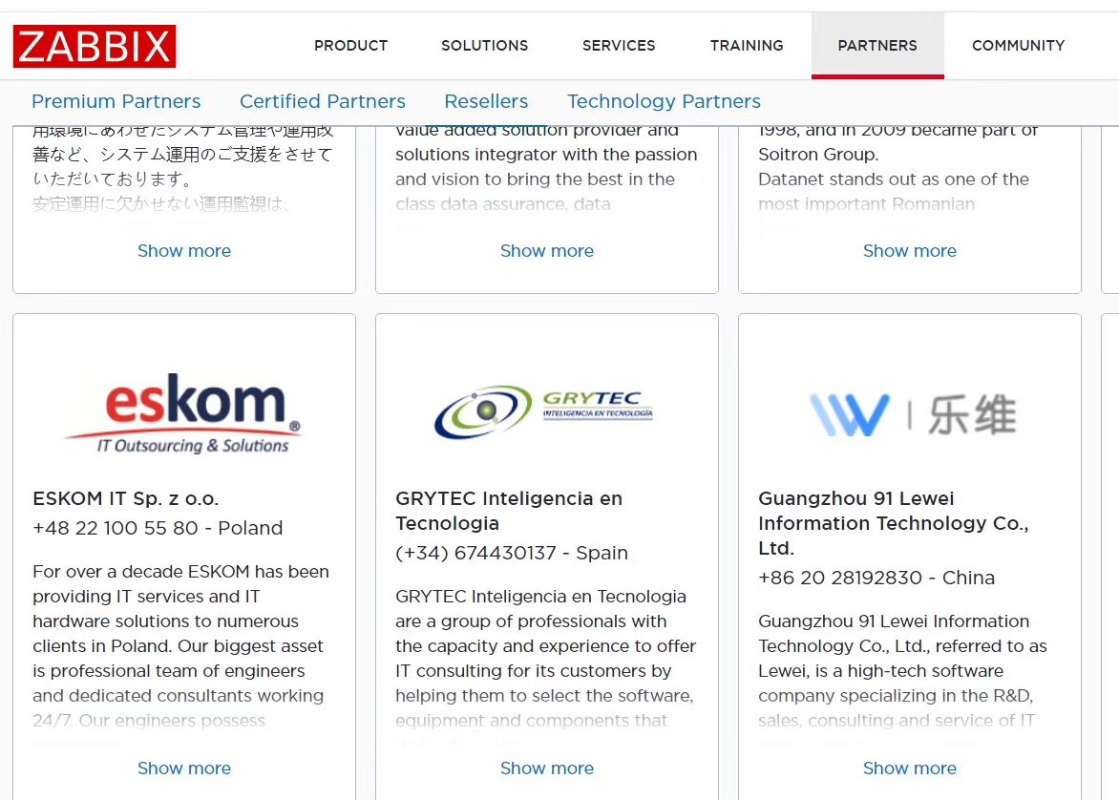1119x800 pixels.
Task: Click the GRYTEC logo image
Action: [x=544, y=411]
